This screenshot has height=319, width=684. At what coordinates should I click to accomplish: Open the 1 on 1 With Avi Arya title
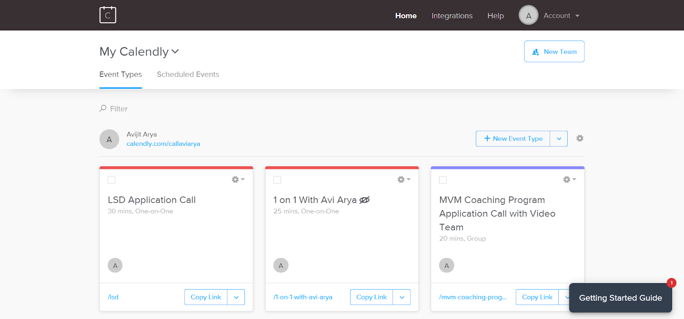pyautogui.click(x=315, y=200)
